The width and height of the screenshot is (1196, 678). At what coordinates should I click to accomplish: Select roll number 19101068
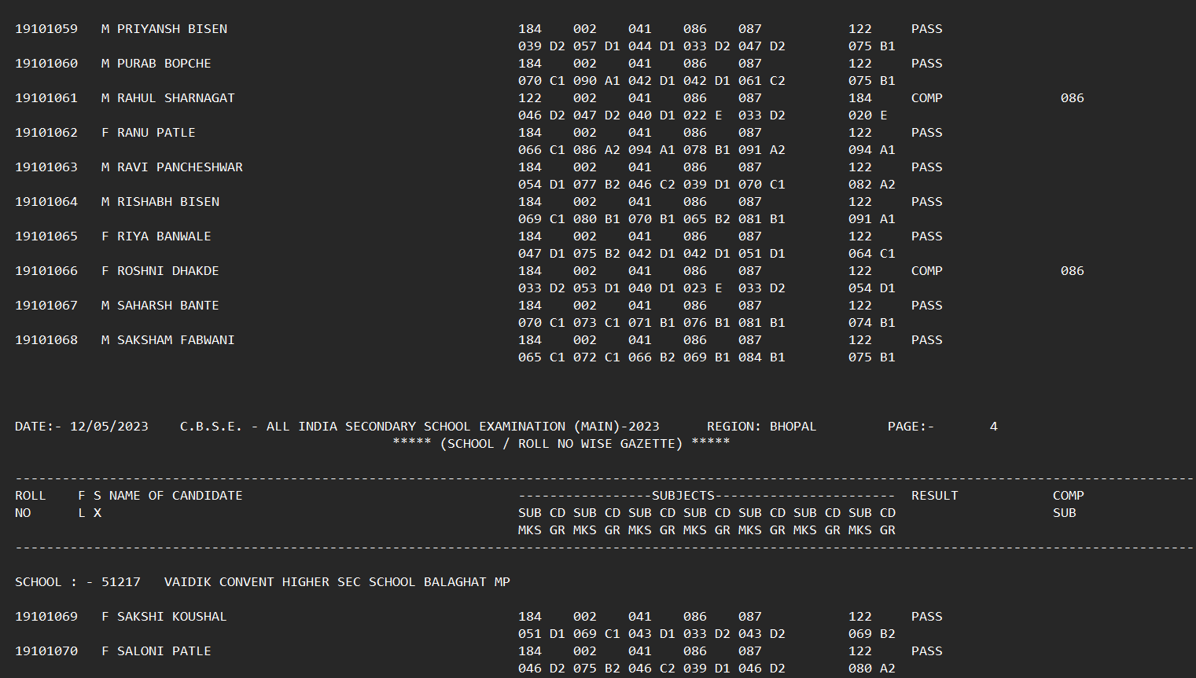46,340
